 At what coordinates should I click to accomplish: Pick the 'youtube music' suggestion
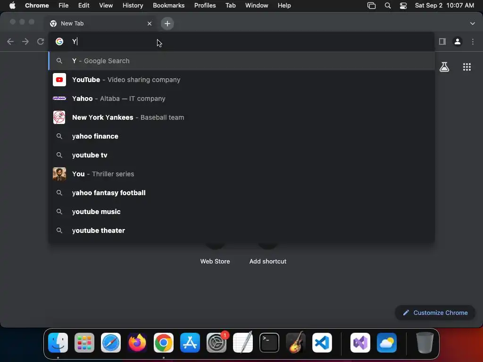point(241,212)
